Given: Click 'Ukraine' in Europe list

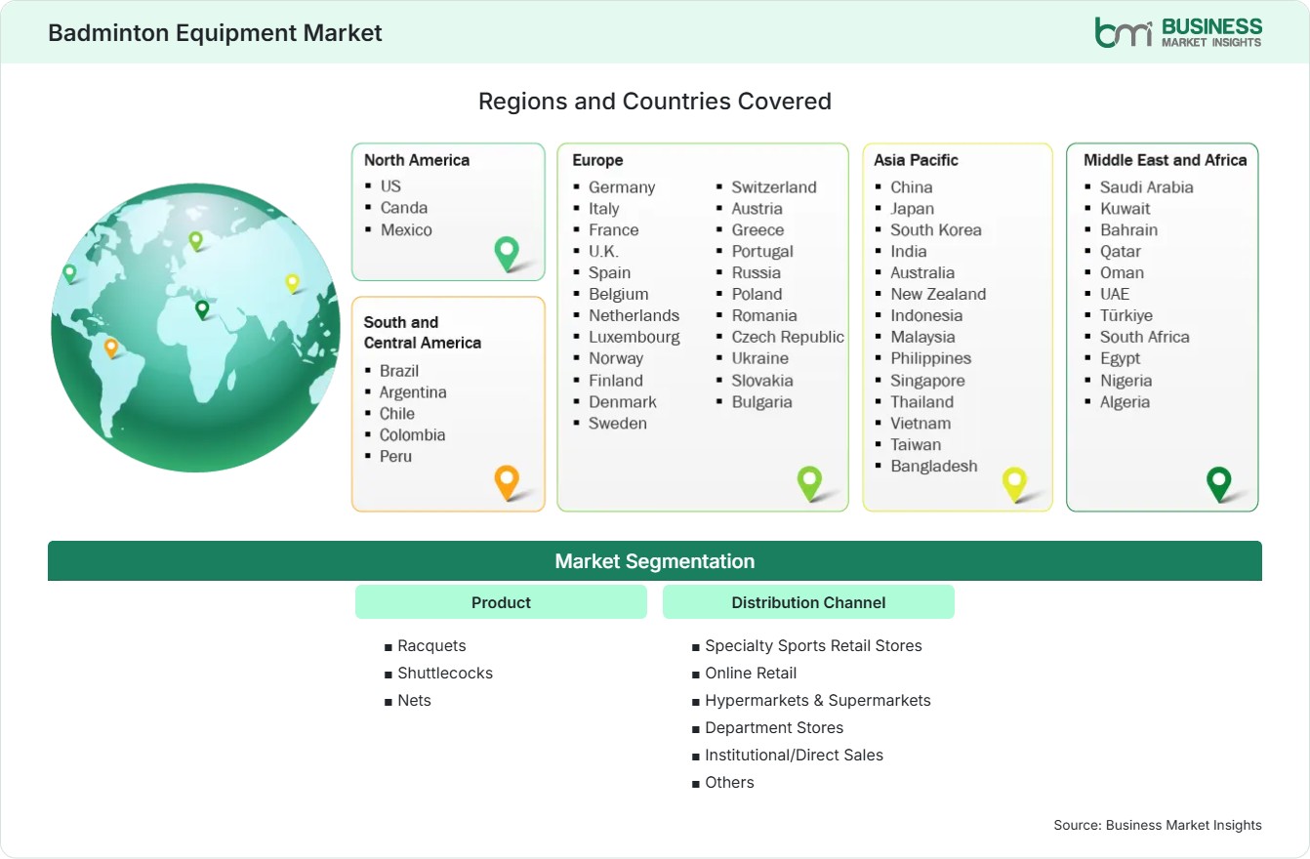Looking at the screenshot, I should point(760,359).
